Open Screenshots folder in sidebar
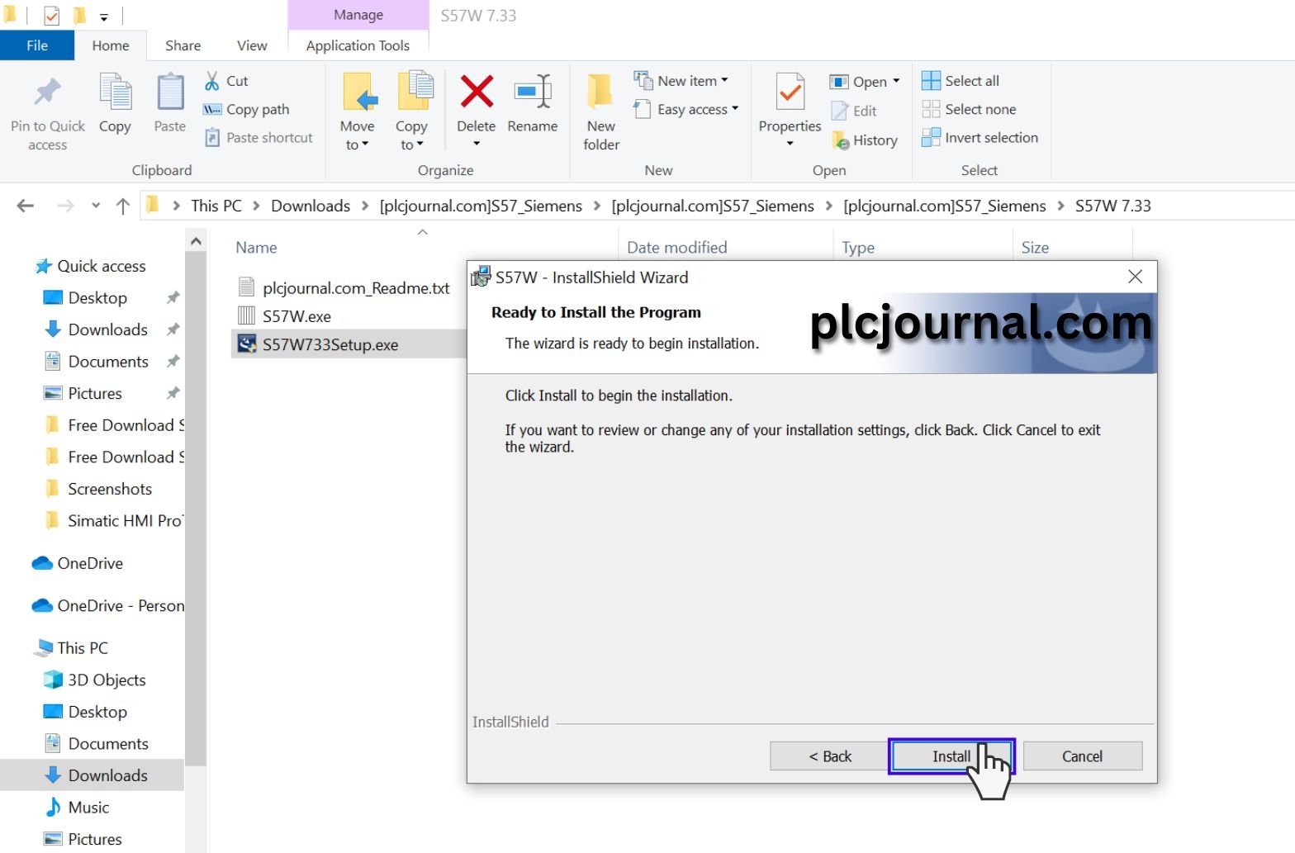 (110, 489)
